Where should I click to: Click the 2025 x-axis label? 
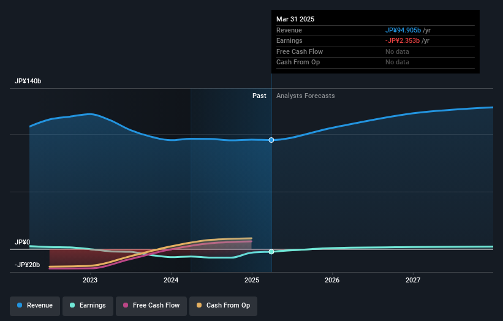251,281
